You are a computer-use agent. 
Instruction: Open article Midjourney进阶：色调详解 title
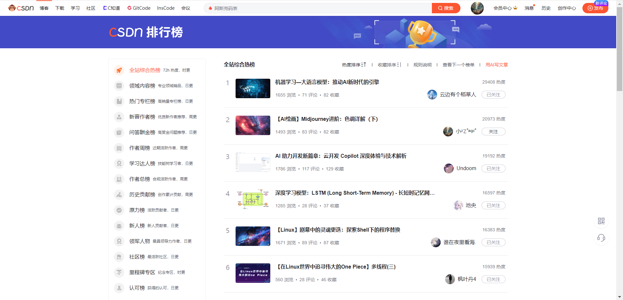pyautogui.click(x=326, y=119)
